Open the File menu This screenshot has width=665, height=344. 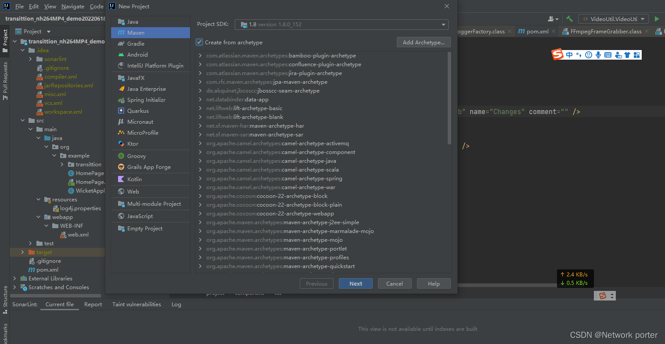point(19,7)
